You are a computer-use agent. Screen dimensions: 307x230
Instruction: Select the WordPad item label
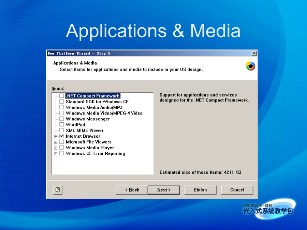point(75,125)
